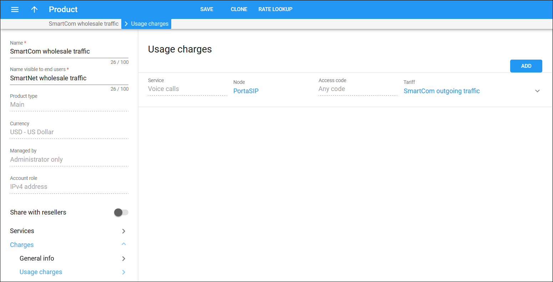
Task: Select Usage charges in side menu
Action: click(x=41, y=272)
